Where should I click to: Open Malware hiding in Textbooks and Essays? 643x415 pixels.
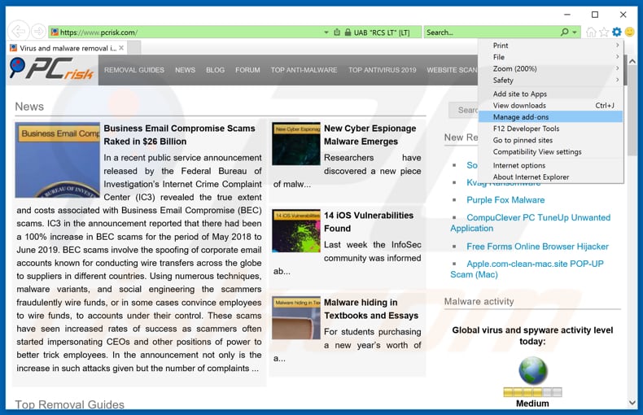371,308
